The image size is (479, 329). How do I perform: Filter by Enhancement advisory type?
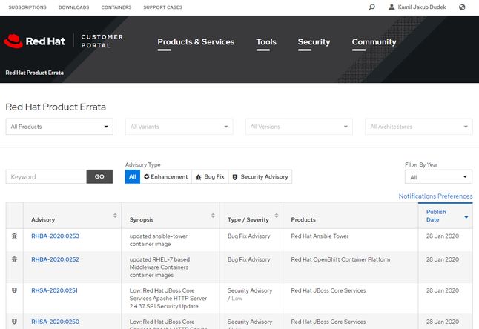click(166, 176)
